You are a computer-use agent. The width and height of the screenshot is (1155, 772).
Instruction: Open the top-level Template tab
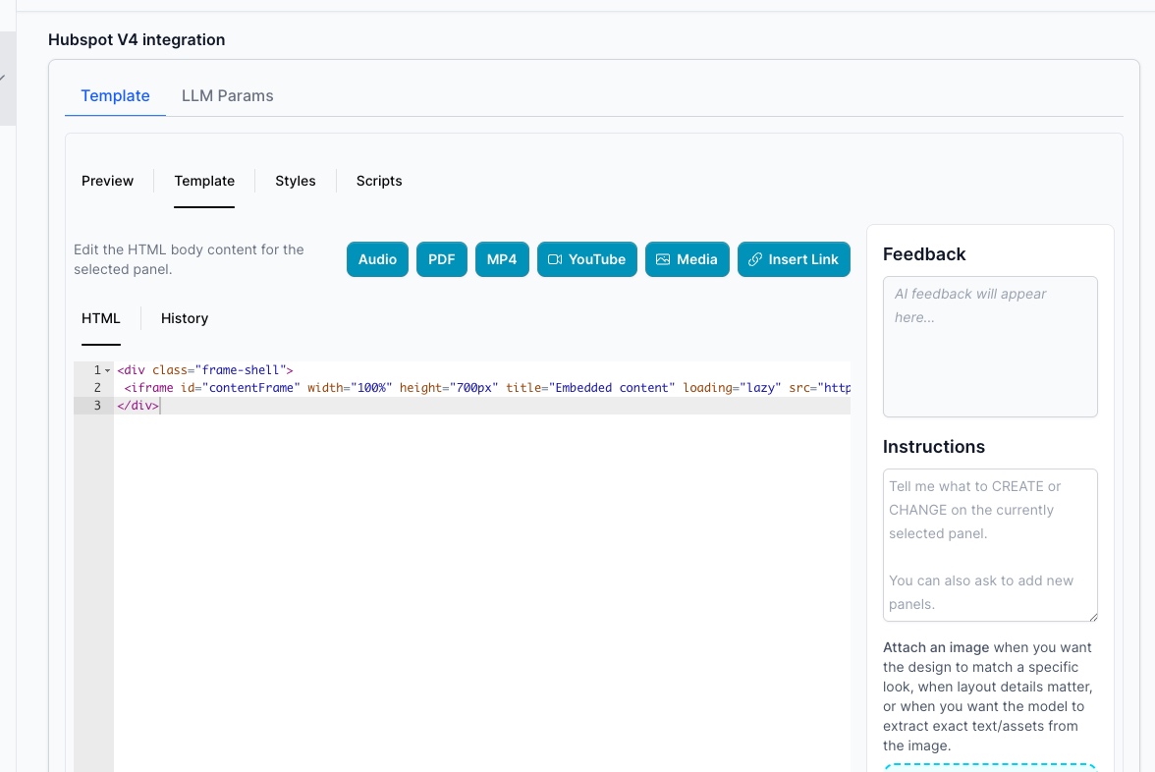click(x=115, y=96)
